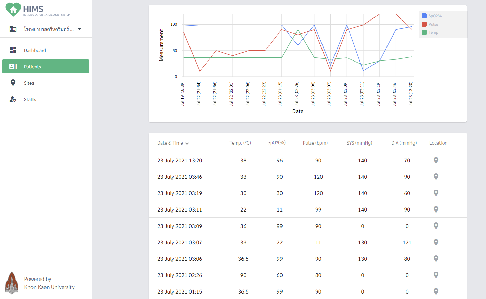Open the hospital name combo box
The image size is (486, 299).
coord(48,29)
